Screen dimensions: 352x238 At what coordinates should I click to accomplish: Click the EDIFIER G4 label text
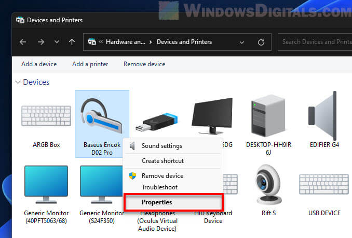click(324, 145)
